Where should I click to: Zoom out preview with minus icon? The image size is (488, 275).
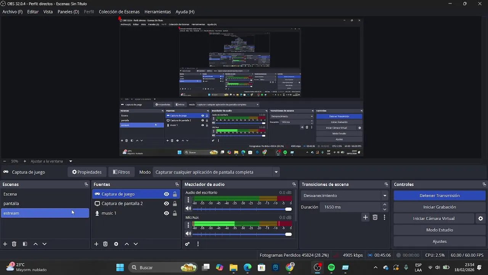coord(4,161)
